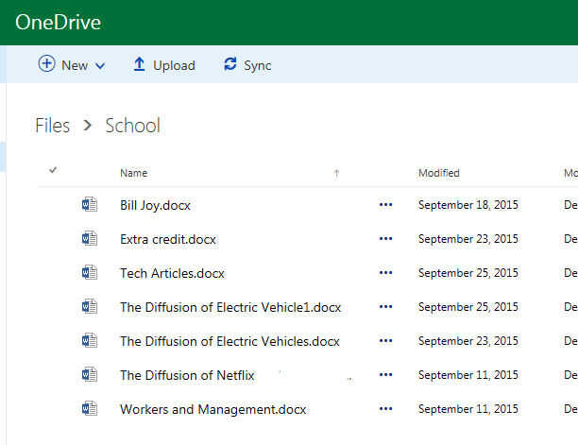
Task: Click the Upload arrow icon in toolbar
Action: (139, 64)
